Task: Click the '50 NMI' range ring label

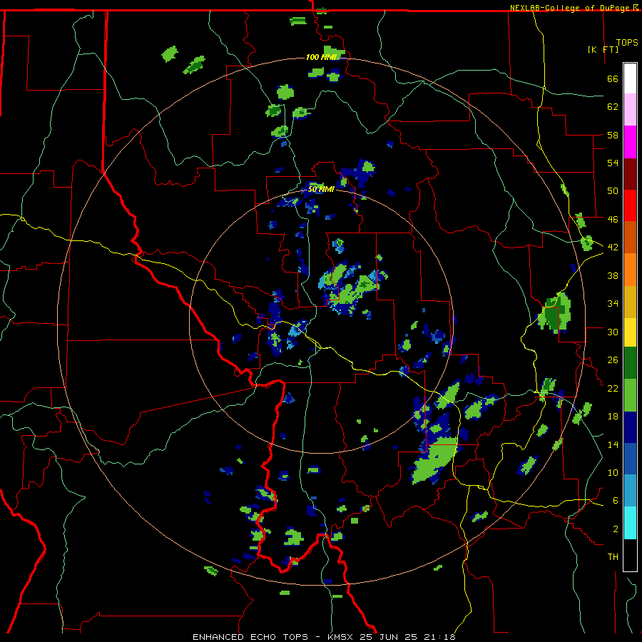Action: click(x=321, y=189)
